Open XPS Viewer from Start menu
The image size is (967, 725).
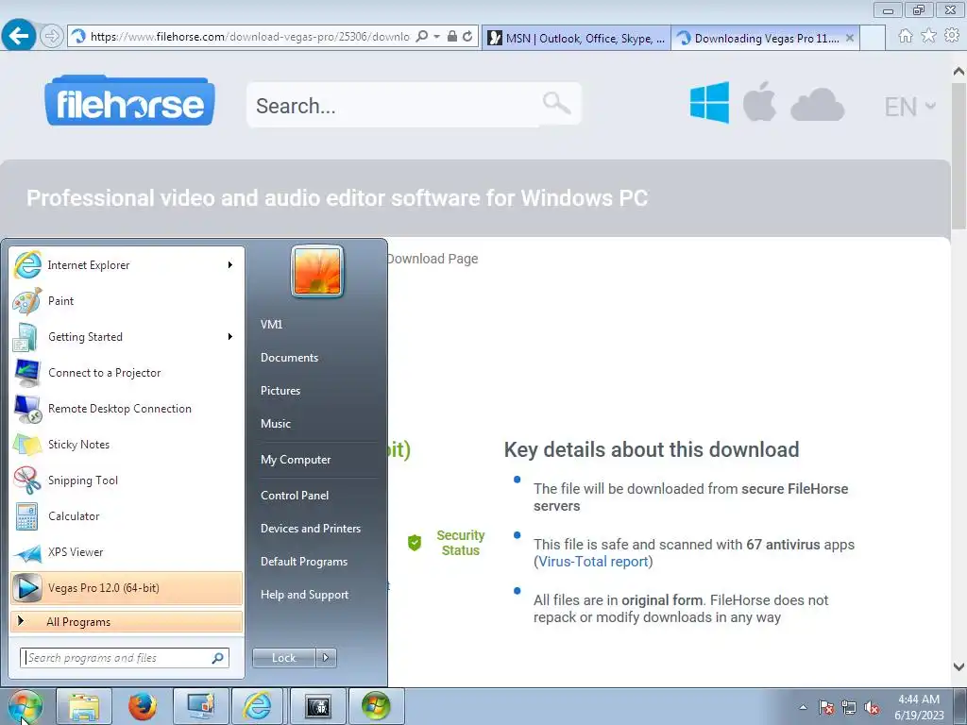[127, 551]
